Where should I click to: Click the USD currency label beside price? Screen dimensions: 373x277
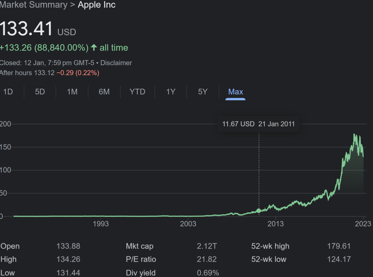click(67, 32)
